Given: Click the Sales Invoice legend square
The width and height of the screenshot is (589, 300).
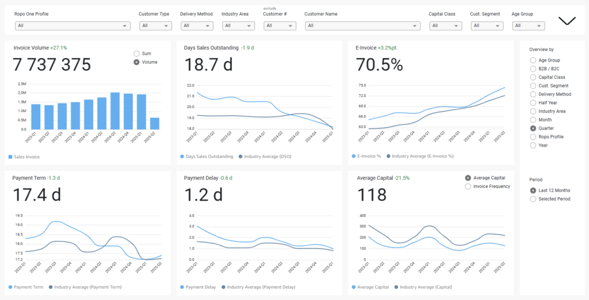Looking at the screenshot, I should tap(10, 156).
